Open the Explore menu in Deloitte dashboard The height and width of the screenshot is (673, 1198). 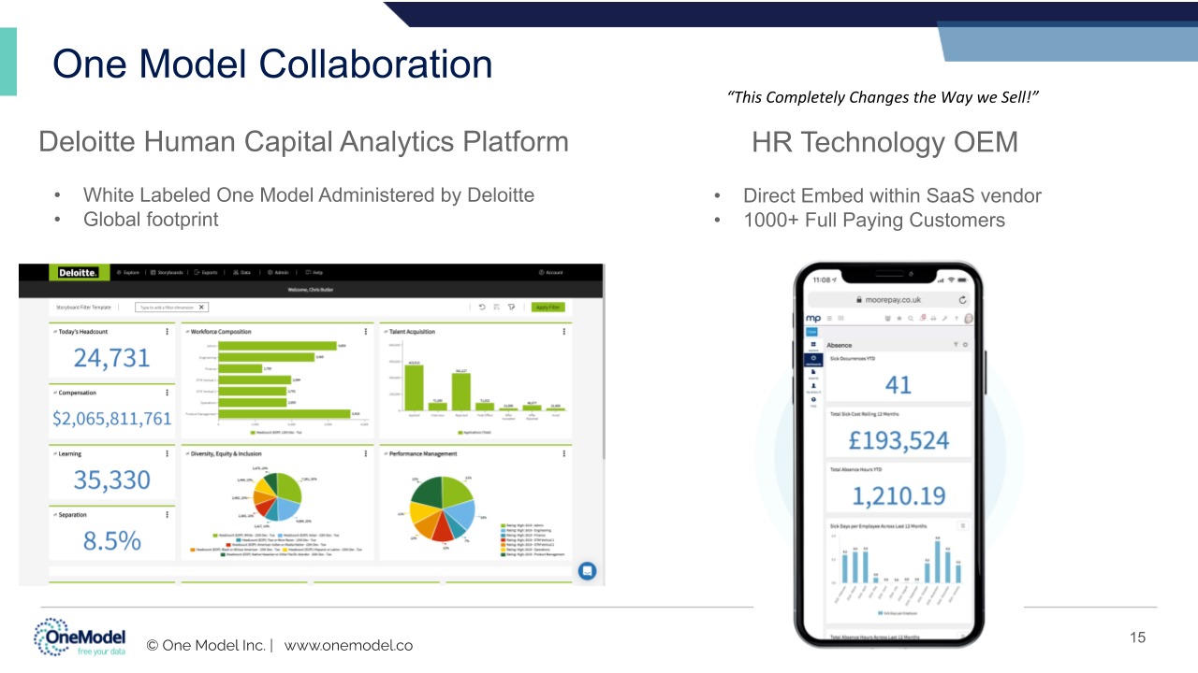[x=128, y=273]
